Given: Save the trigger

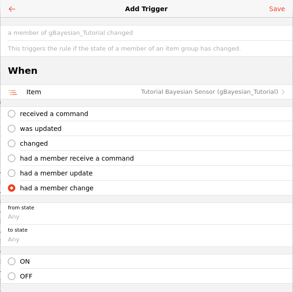Looking at the screenshot, I should tap(277, 9).
